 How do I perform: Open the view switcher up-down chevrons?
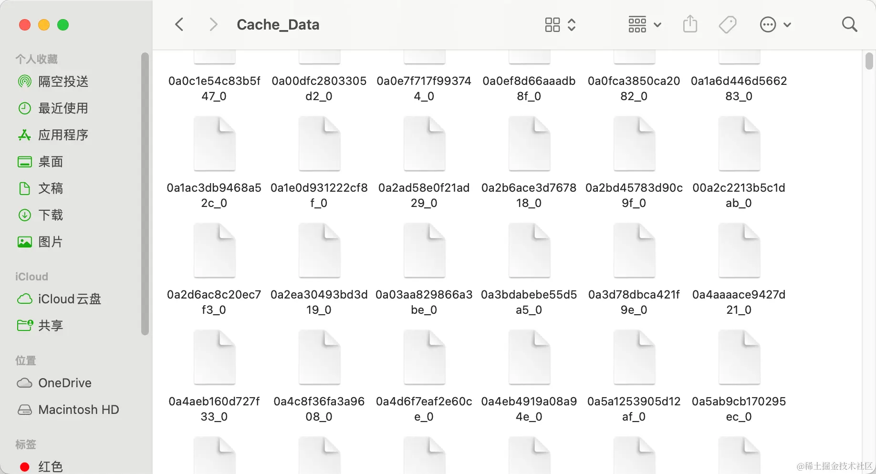pyautogui.click(x=572, y=24)
